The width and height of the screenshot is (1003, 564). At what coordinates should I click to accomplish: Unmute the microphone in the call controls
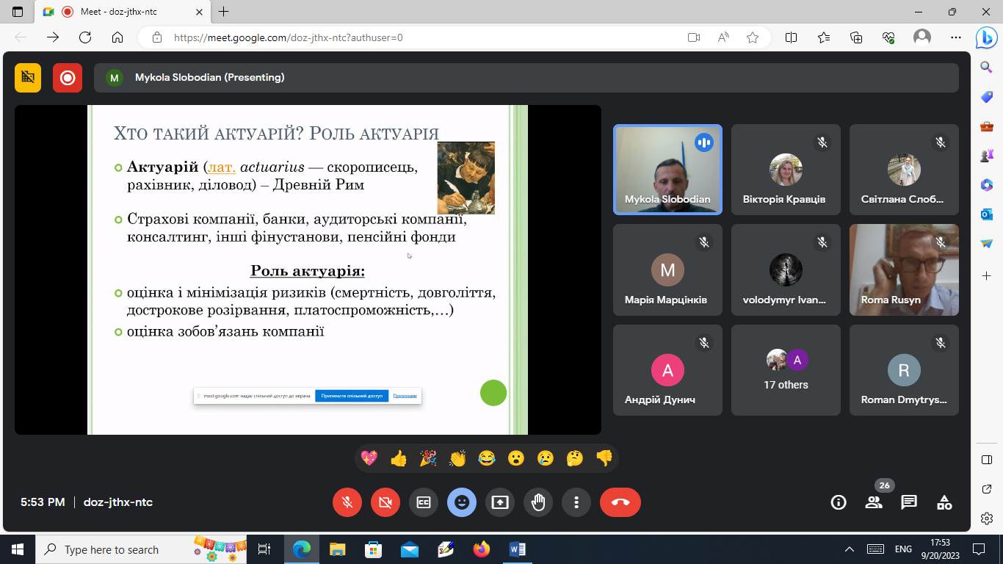click(x=347, y=502)
